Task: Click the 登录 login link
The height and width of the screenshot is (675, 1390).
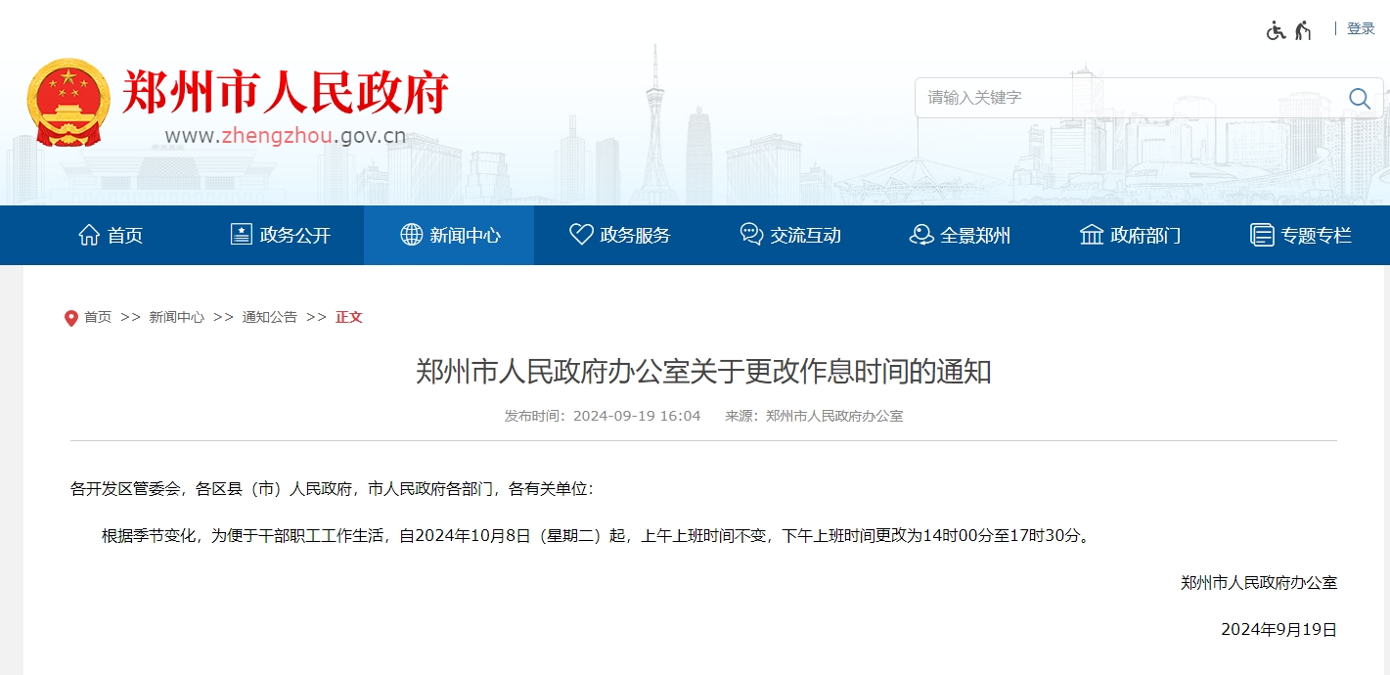Action: click(1361, 29)
